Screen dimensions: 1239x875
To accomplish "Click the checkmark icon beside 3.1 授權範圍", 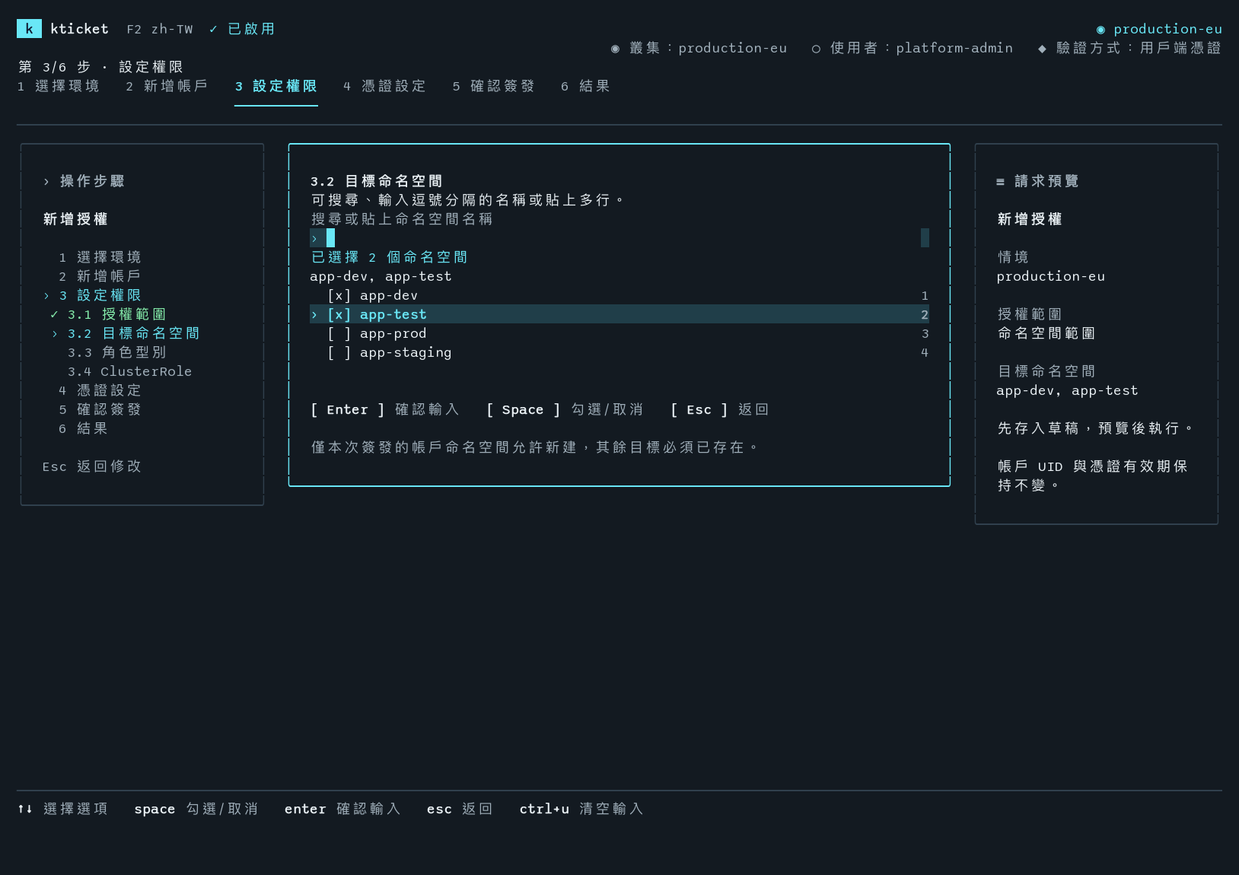I will coord(54,314).
